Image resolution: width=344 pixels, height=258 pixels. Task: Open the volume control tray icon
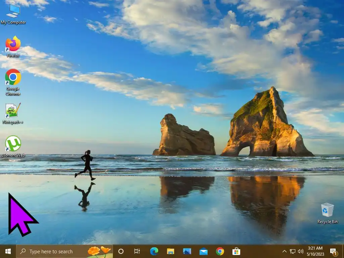(301, 251)
